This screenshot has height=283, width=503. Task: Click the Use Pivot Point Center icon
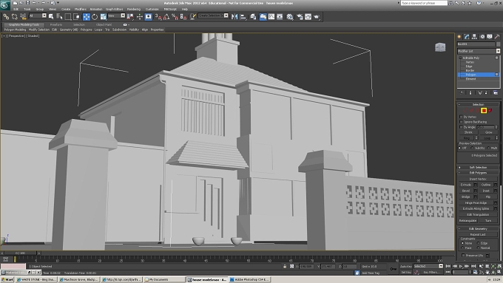tap(130, 17)
